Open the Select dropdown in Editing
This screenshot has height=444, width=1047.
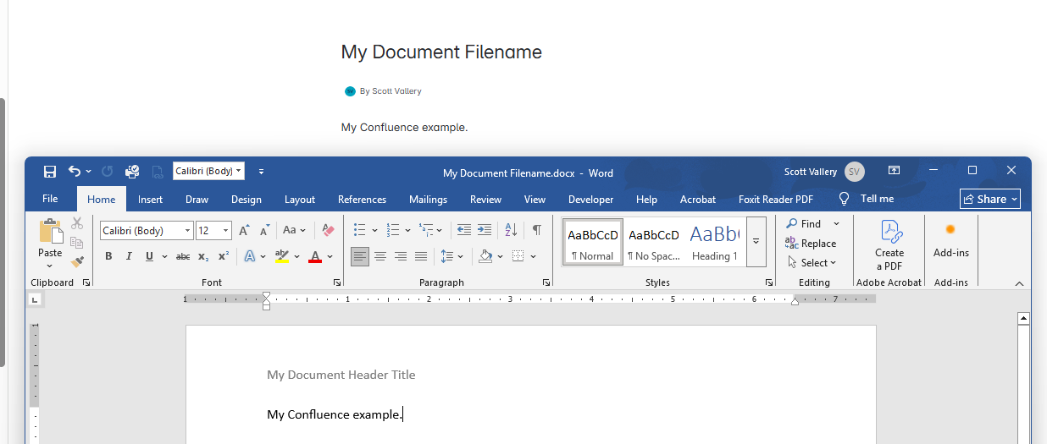point(812,263)
